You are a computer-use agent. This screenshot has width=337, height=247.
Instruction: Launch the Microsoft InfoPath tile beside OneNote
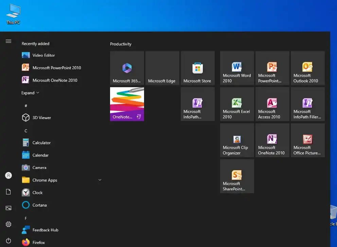point(198,104)
